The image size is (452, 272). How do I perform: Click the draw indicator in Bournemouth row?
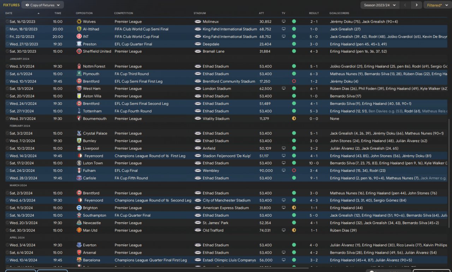[x=294, y=119]
